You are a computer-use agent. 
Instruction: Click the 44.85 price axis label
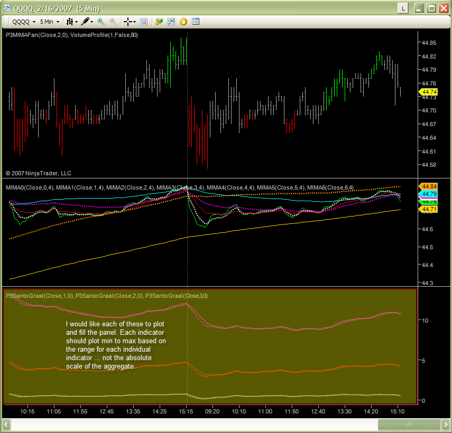(429, 43)
